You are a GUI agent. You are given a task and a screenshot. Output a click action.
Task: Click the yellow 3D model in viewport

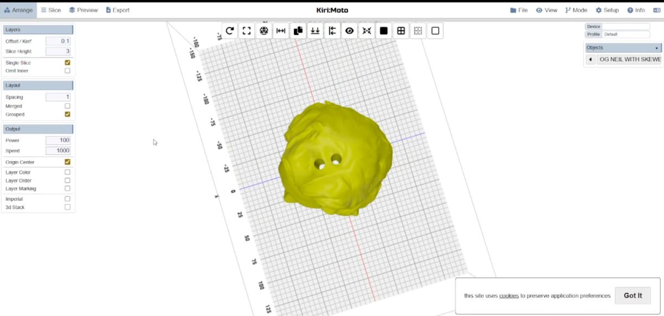pyautogui.click(x=335, y=158)
